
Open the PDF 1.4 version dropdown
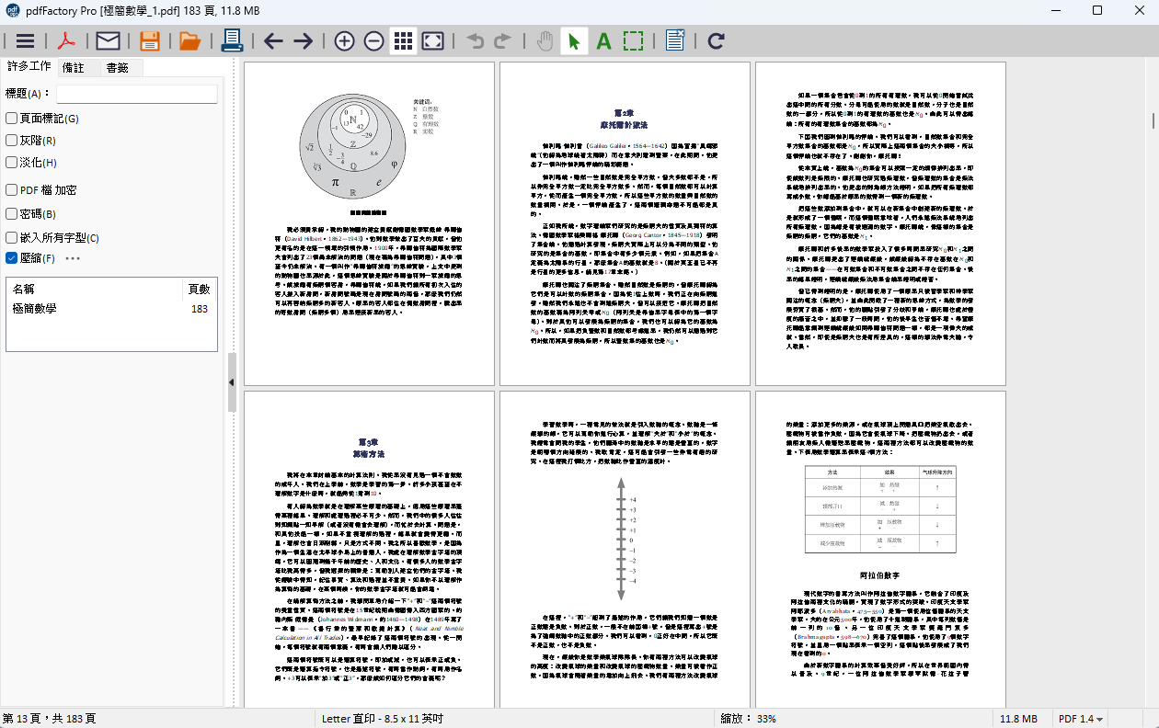(1081, 719)
